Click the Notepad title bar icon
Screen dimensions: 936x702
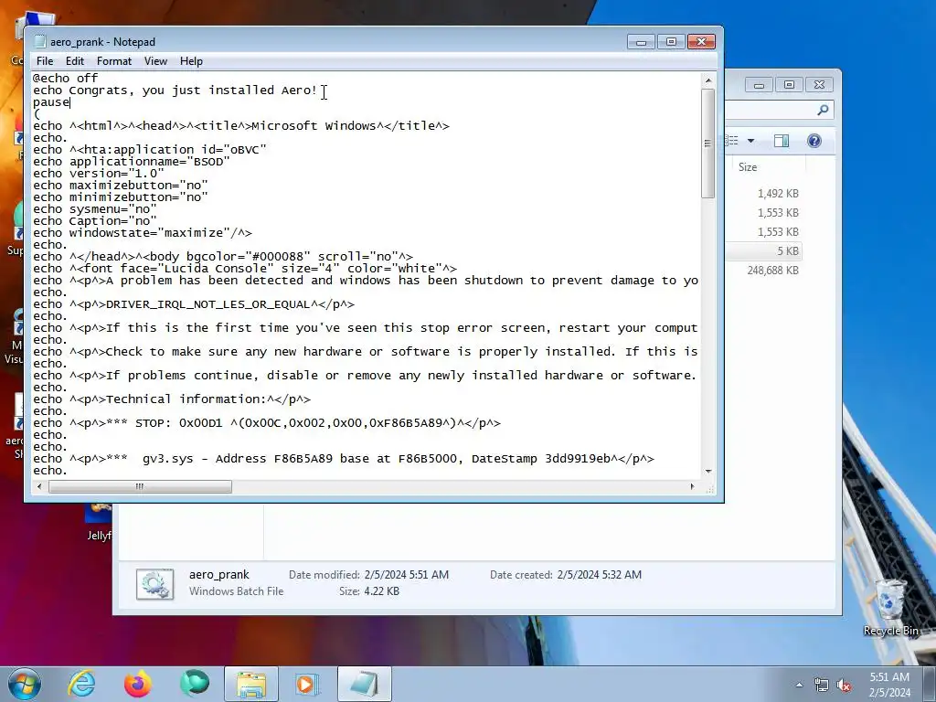(x=40, y=42)
